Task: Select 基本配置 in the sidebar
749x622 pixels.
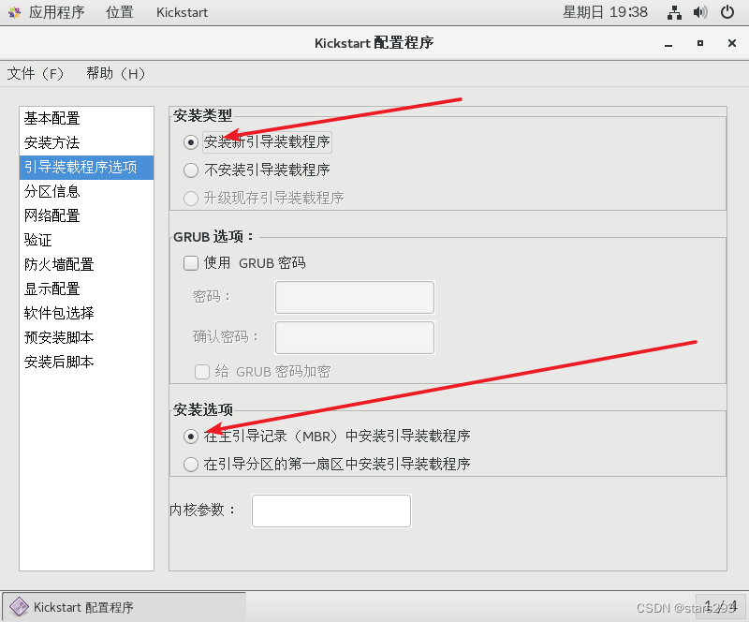Action: click(x=86, y=119)
